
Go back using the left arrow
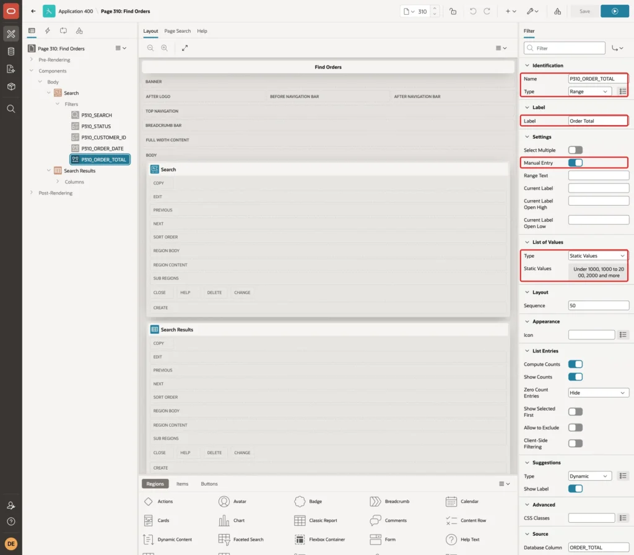(x=33, y=11)
